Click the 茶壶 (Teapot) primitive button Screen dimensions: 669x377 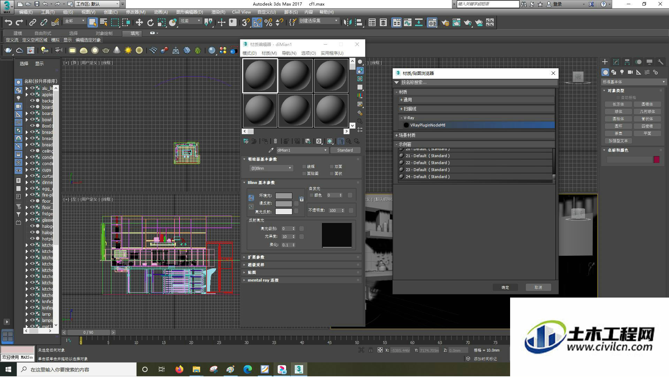click(618, 133)
